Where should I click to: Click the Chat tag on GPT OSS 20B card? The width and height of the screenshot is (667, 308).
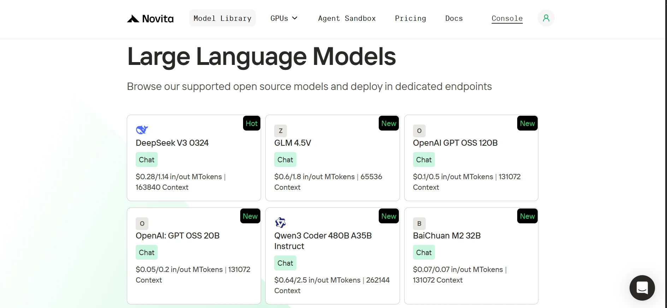(x=147, y=253)
